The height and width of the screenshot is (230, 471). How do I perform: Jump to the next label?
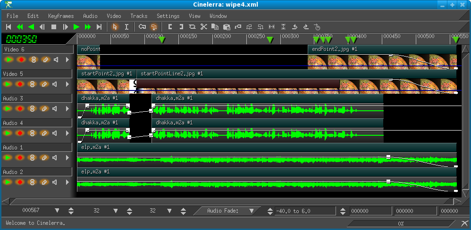[x=261, y=27]
